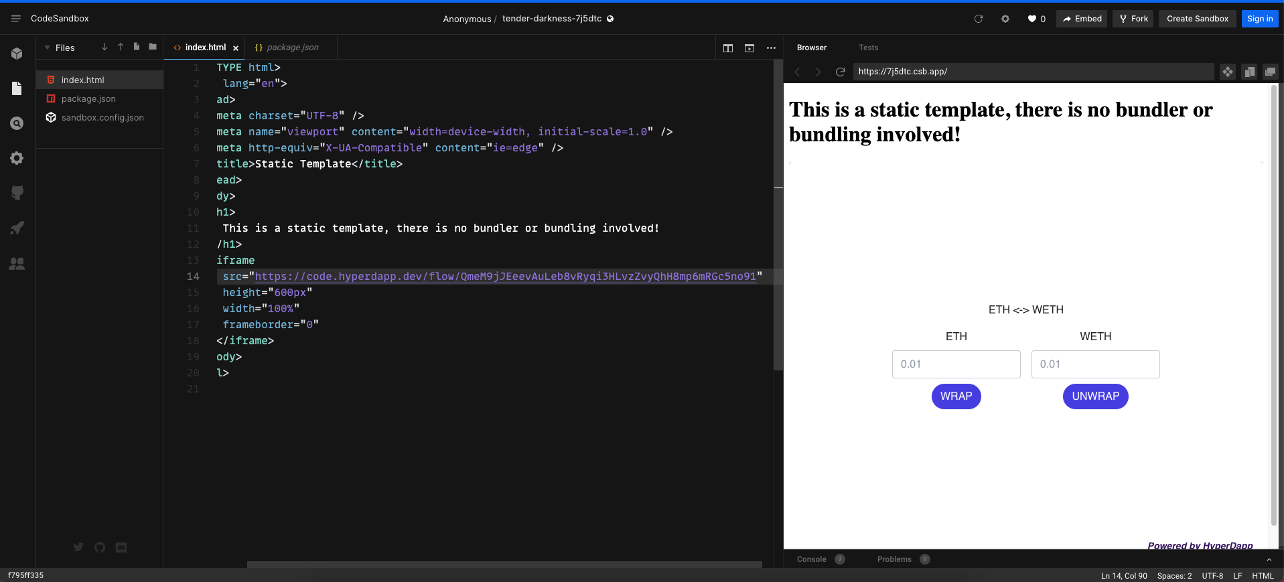
Task: Open the Twitter icon at sidebar bottom
Action: point(78,547)
